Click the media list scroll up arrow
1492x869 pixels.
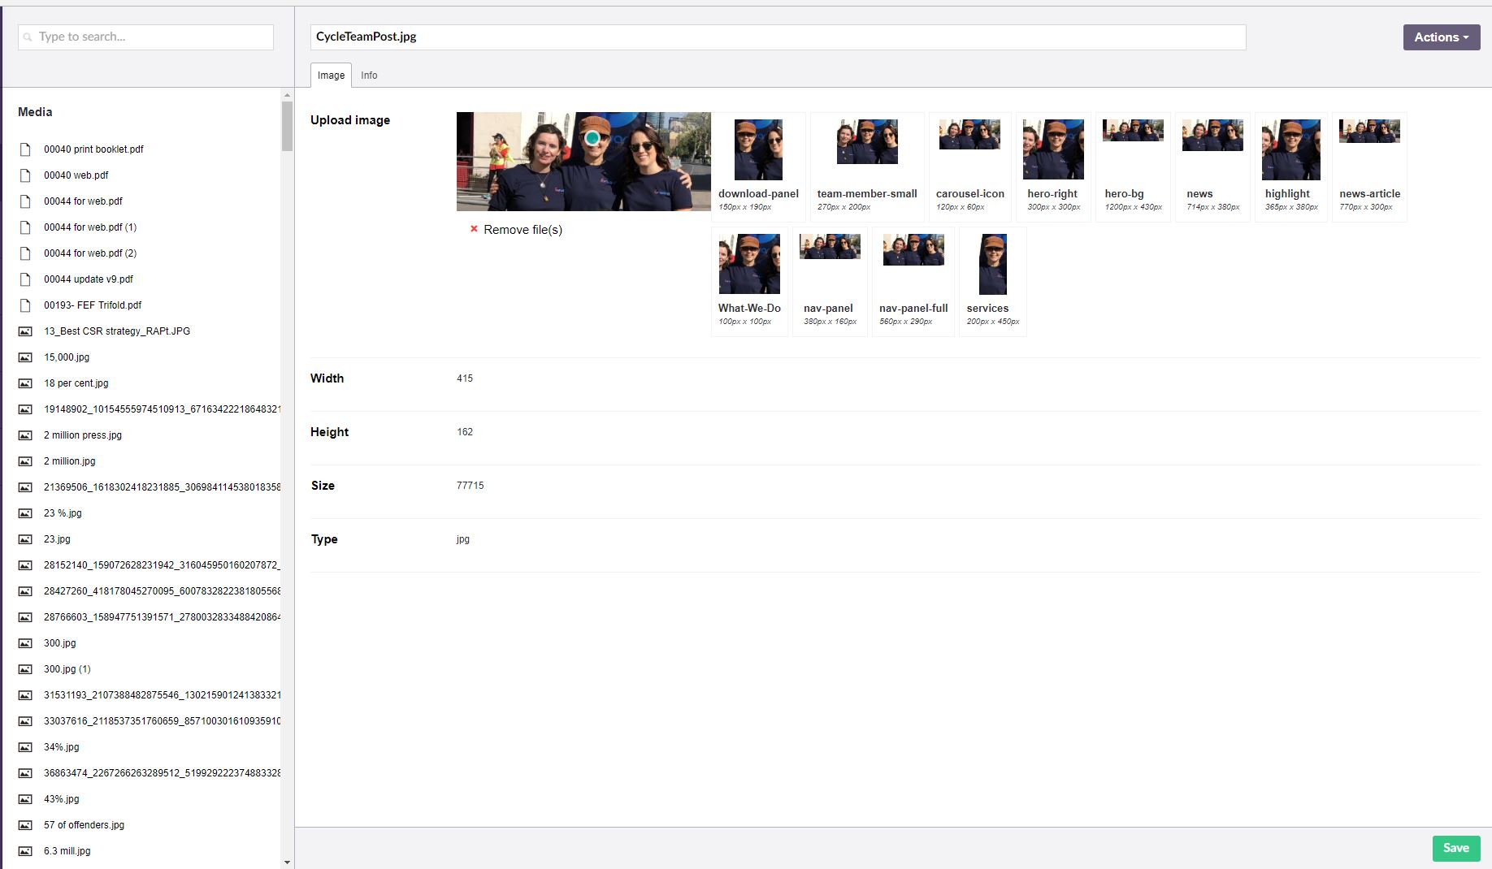(x=287, y=95)
